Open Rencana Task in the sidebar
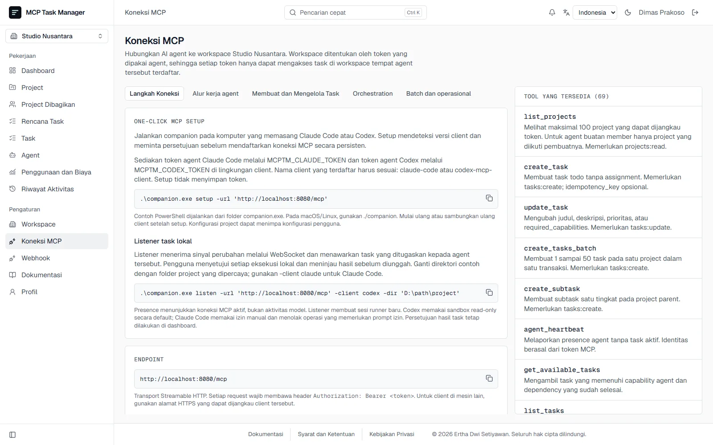Image resolution: width=713 pixels, height=445 pixels. [57, 121]
